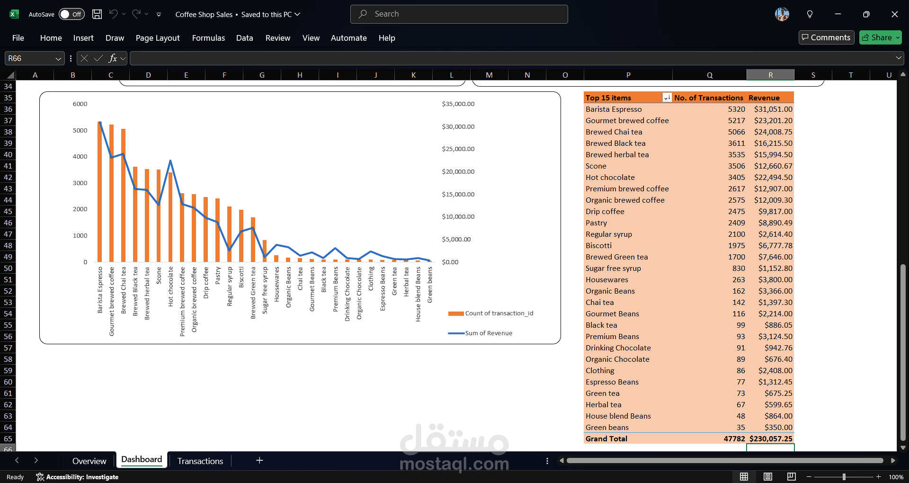Open the Automate ribbon tab

coord(348,38)
